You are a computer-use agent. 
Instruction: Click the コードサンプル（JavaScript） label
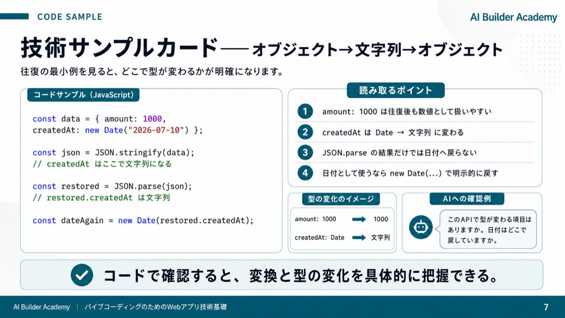(x=83, y=95)
